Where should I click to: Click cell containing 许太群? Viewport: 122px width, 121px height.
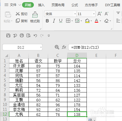pyautogui.click(x=19, y=66)
